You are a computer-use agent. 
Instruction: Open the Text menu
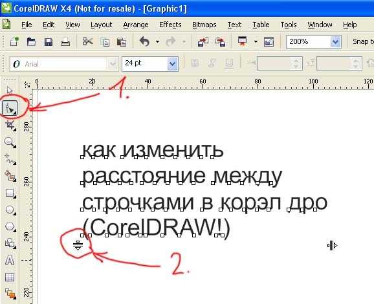click(234, 25)
